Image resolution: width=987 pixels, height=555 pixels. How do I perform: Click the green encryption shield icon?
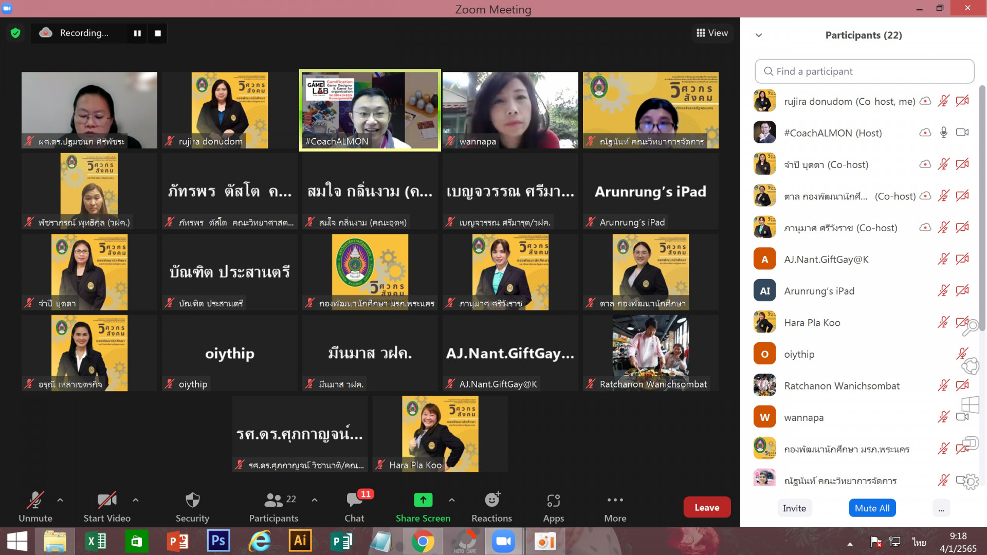point(15,33)
